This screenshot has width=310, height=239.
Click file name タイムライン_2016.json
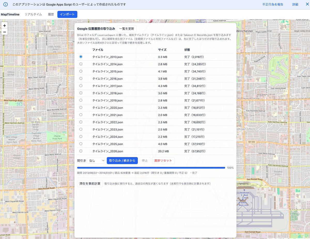coord(107,79)
